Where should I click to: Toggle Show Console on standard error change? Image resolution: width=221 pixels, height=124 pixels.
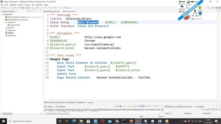click(x=144, y=106)
